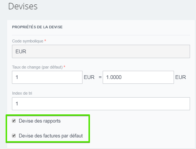The image size is (196, 149).
Task: Focus the left exchange rate field showing 1
Action: tap(47, 77)
